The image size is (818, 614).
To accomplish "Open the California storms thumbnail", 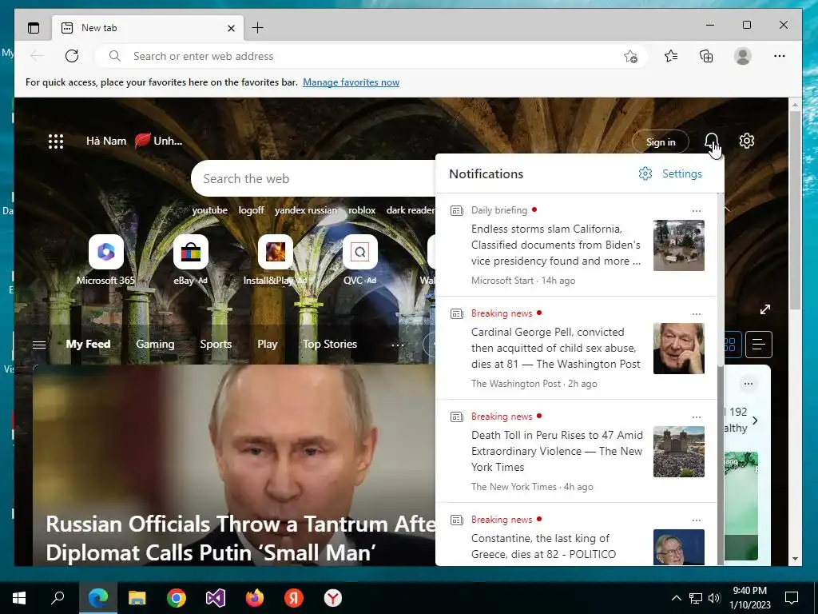I will click(x=679, y=245).
